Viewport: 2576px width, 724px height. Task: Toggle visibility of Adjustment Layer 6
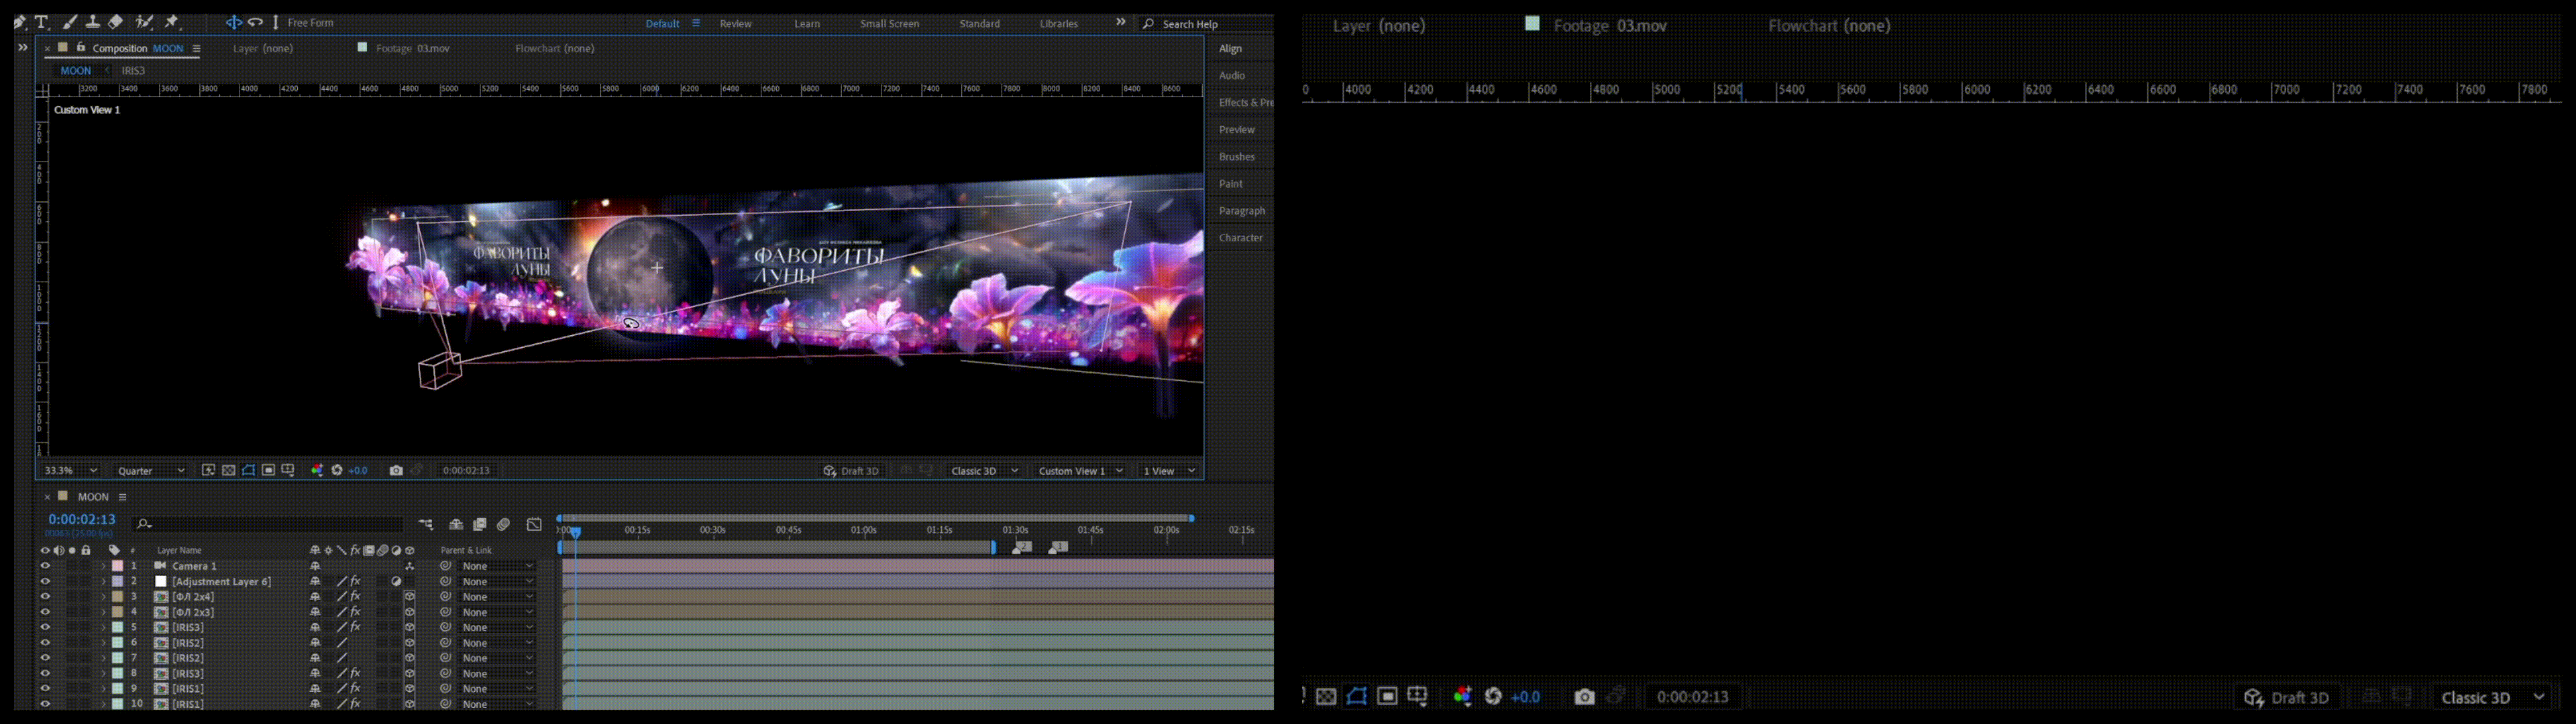tap(45, 581)
